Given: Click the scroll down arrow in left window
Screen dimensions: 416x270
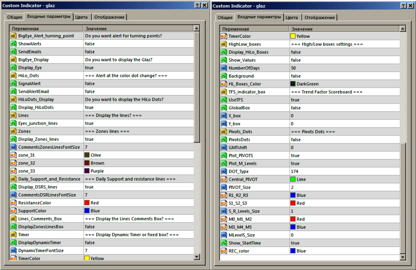Looking at the screenshot, I should [197, 257].
